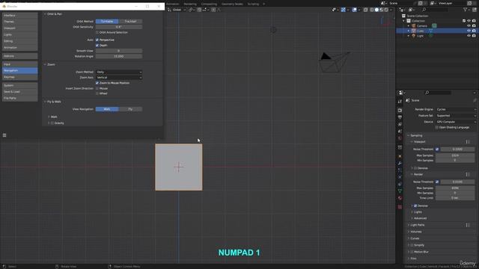
Task: Enable Orbit Around Selection checkbox
Action: coord(97,32)
